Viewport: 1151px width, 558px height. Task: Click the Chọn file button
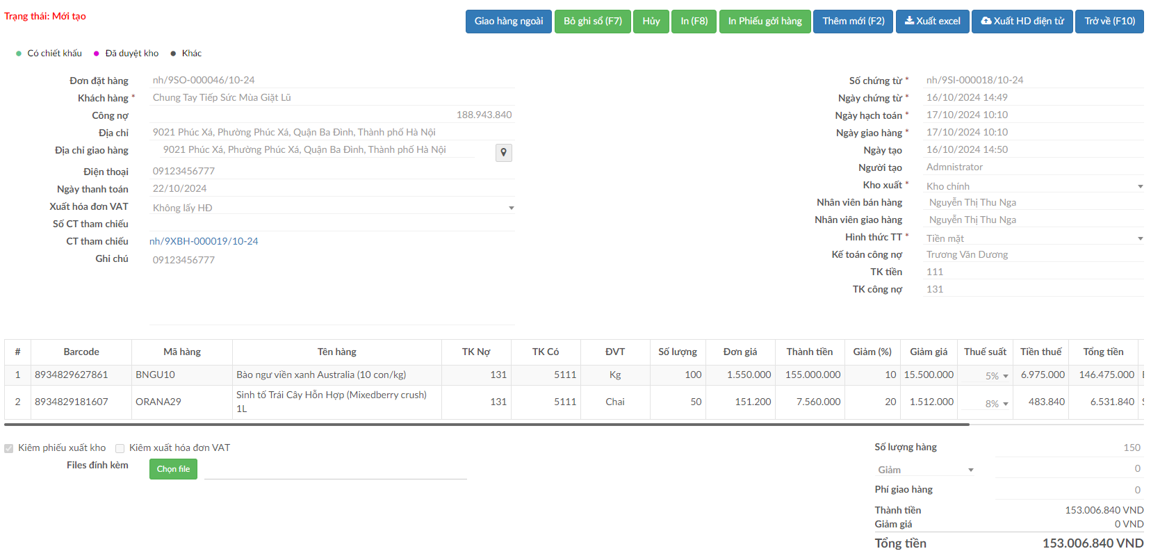[173, 469]
